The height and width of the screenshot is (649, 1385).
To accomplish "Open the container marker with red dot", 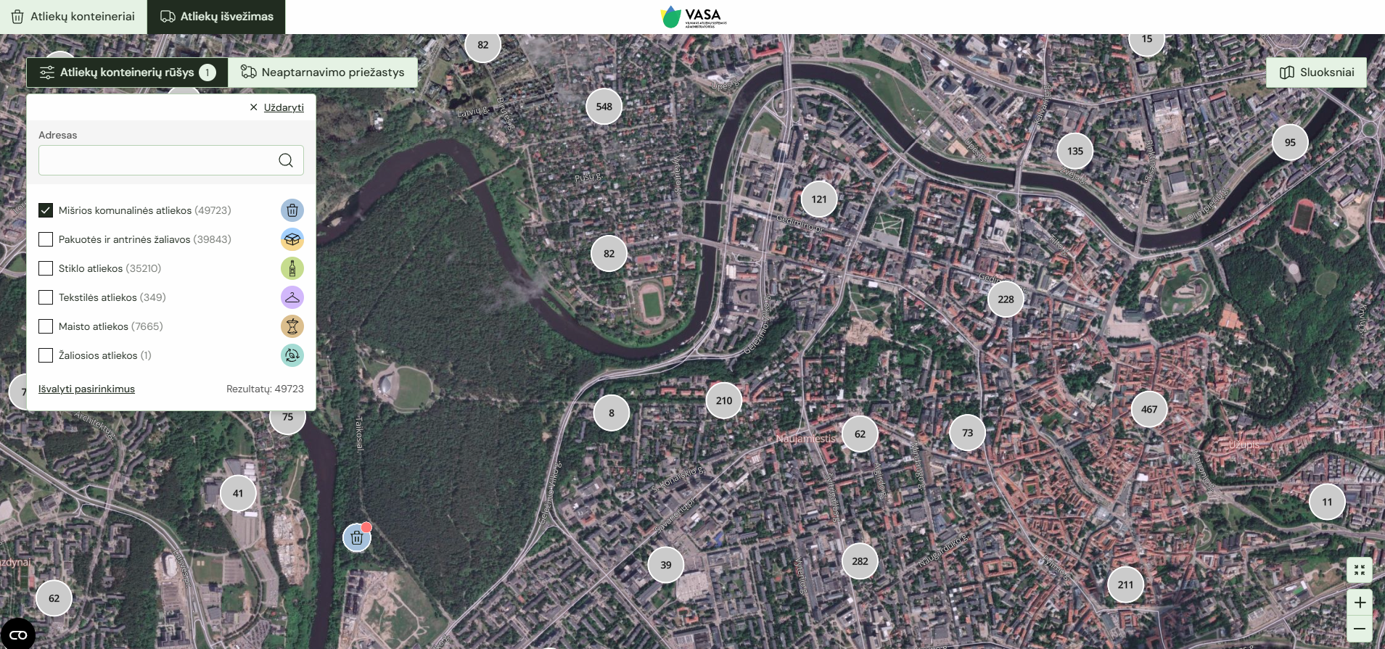I will [357, 537].
